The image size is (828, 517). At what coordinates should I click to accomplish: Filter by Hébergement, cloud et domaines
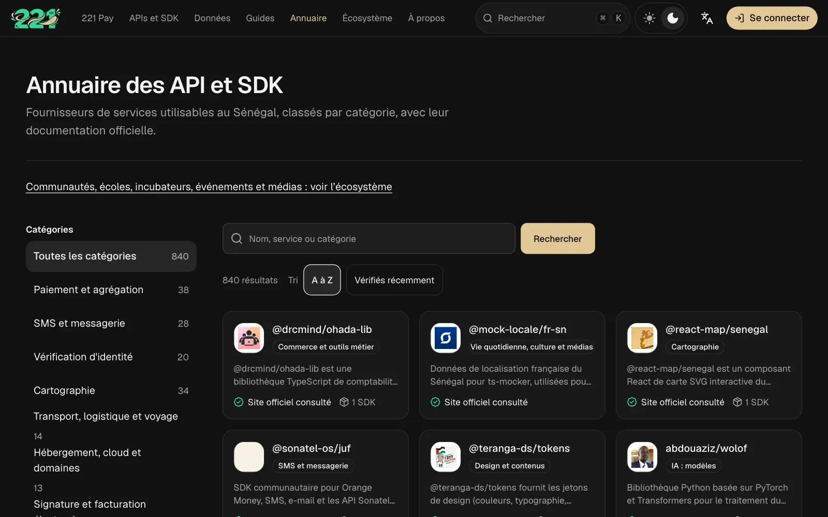[x=111, y=469]
